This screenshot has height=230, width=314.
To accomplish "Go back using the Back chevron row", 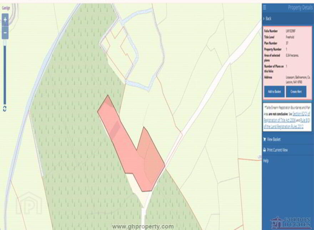I will pyautogui.click(x=288, y=19).
